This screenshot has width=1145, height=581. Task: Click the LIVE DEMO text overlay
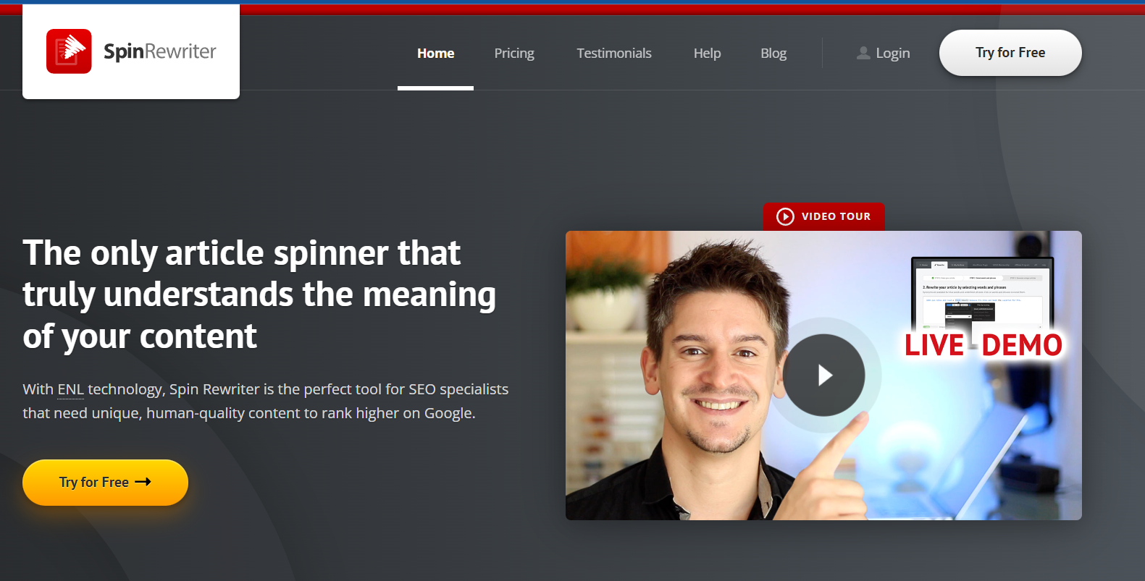[983, 345]
